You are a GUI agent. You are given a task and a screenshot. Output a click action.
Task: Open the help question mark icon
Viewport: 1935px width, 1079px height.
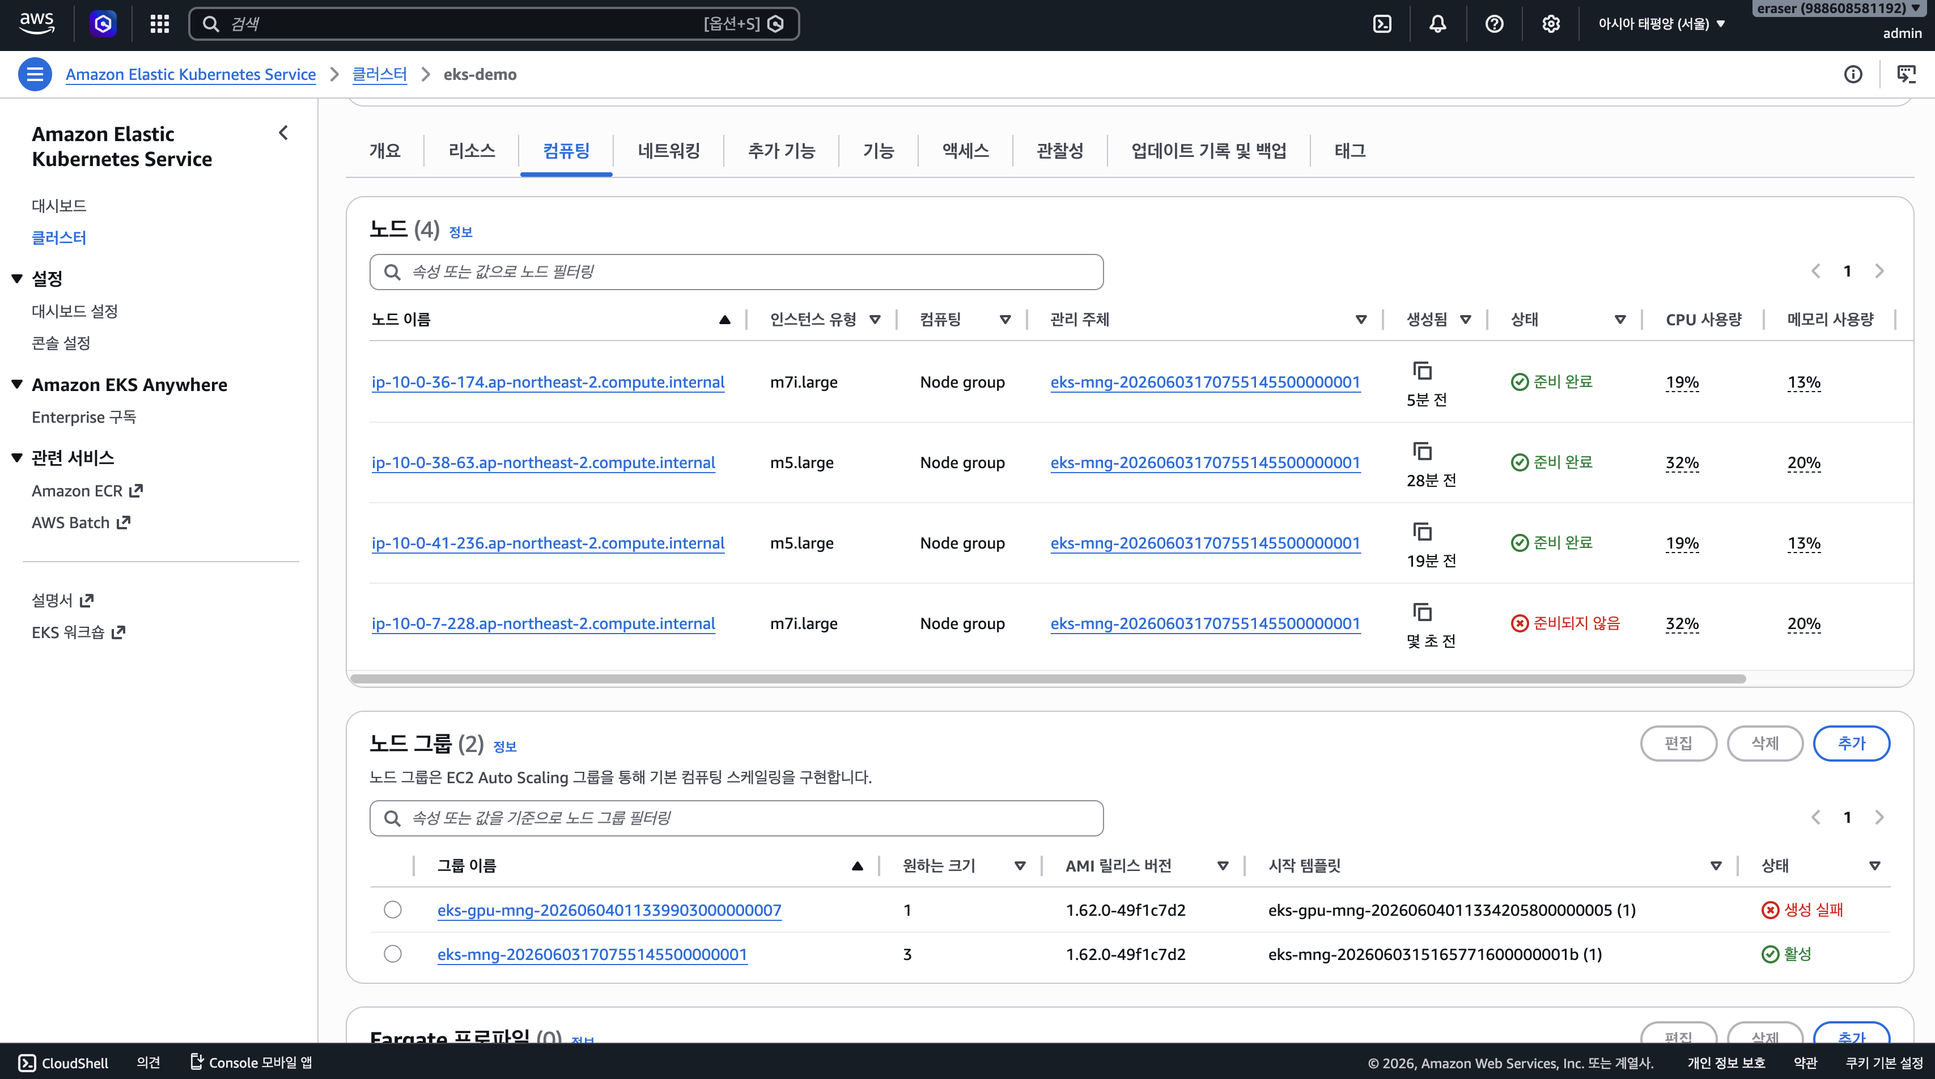(1494, 24)
